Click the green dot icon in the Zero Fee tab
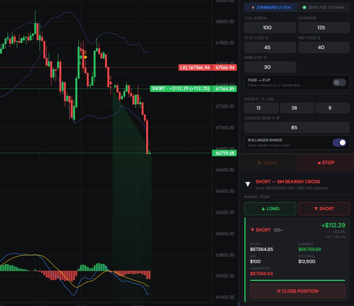 [x=304, y=8]
